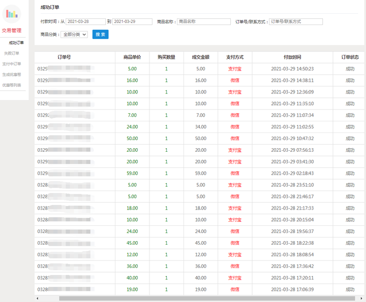Viewport: 366px width, 302px height.
Task: Select payment time 2021-03-29 11:07:34
Action: point(292,115)
